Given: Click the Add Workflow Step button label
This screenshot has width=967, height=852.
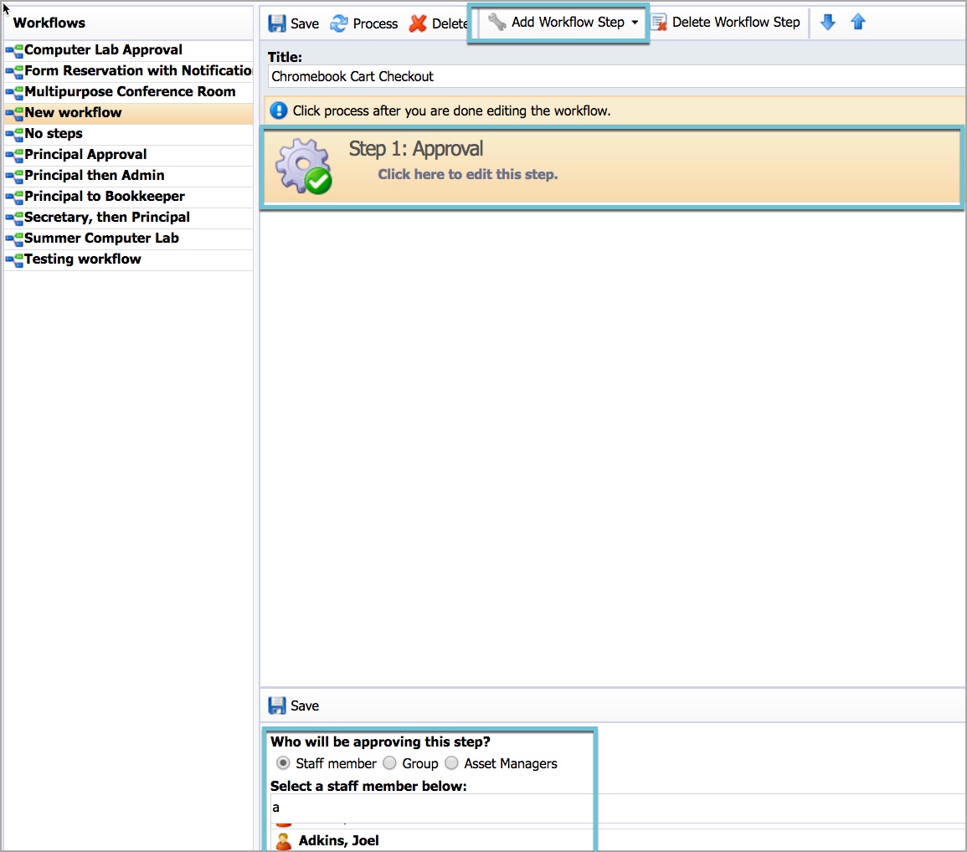Looking at the screenshot, I should 568,23.
